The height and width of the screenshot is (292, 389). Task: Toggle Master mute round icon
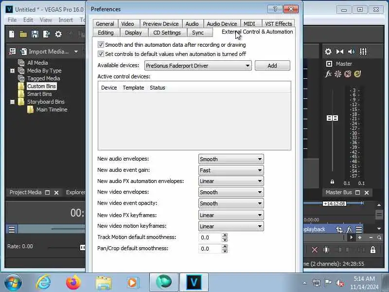pos(348,74)
